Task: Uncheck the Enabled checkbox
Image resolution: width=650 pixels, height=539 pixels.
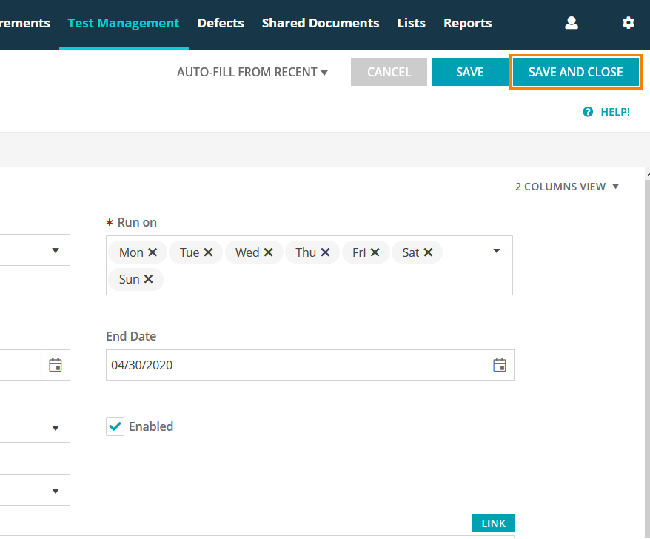Action: coord(115,426)
